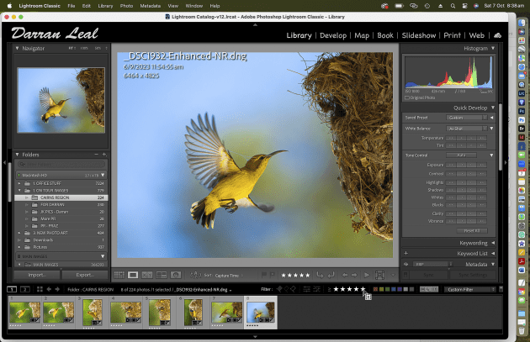
Task: Open Print module
Action: 452,35
